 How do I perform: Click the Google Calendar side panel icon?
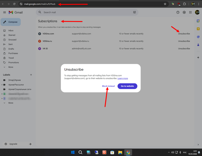pyautogui.click(x=198, y=21)
